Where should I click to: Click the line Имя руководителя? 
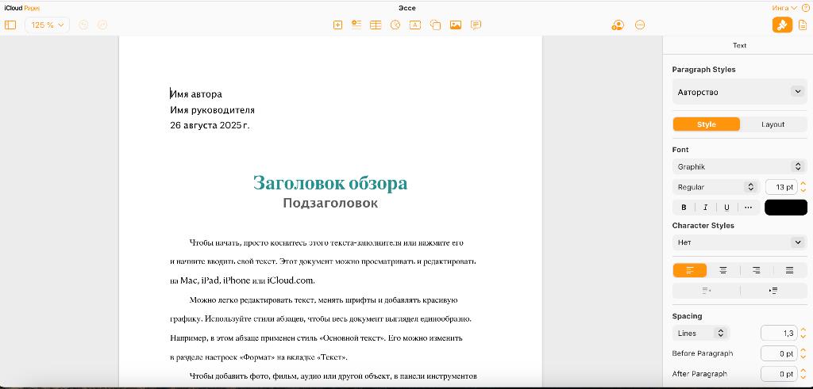click(x=213, y=110)
